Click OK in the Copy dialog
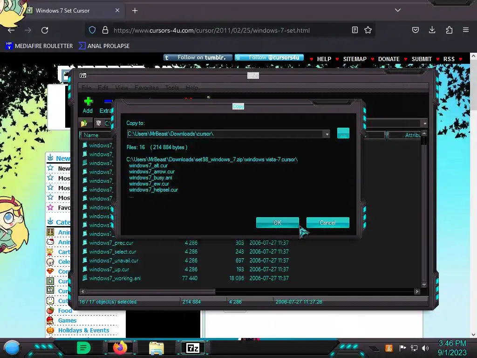 click(x=278, y=222)
